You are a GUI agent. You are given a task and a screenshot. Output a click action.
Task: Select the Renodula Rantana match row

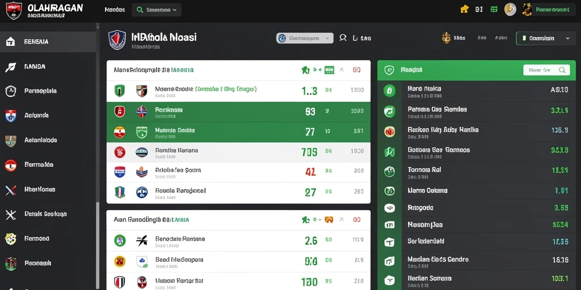(238, 241)
